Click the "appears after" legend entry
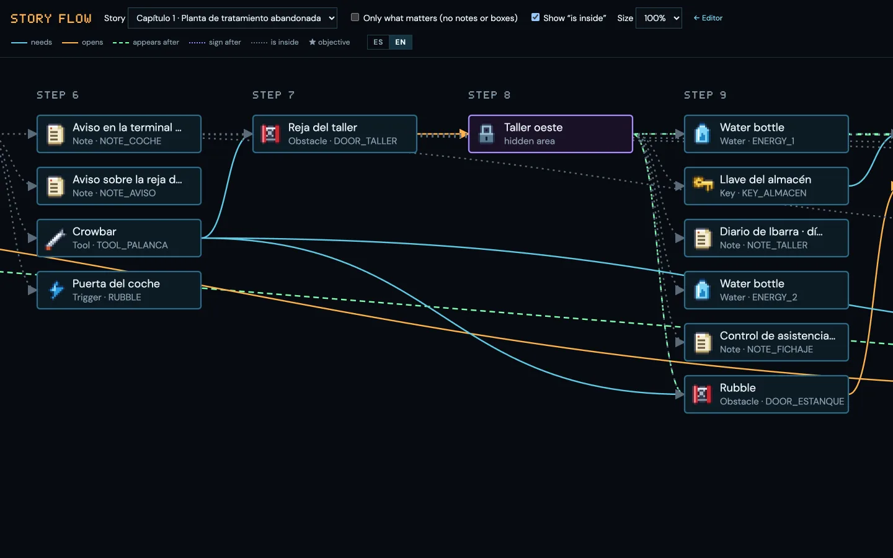This screenshot has width=893, height=558. [x=146, y=42]
